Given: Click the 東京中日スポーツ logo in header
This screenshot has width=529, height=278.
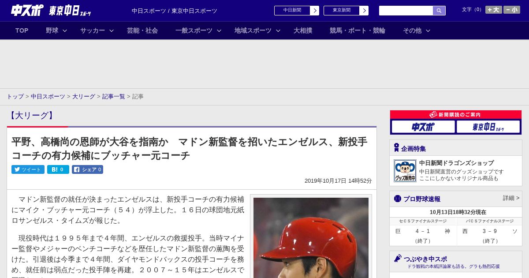Looking at the screenshot, I should point(70,11).
